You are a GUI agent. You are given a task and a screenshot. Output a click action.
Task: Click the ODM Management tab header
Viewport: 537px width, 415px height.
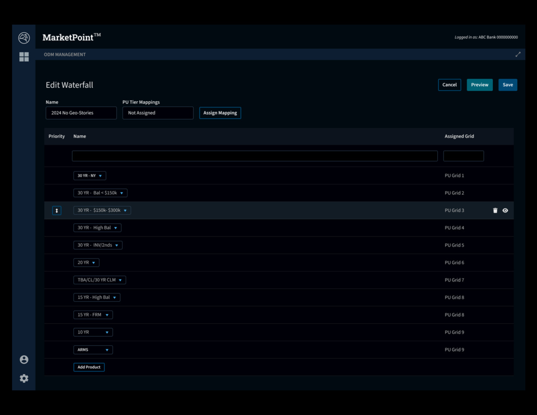(65, 55)
